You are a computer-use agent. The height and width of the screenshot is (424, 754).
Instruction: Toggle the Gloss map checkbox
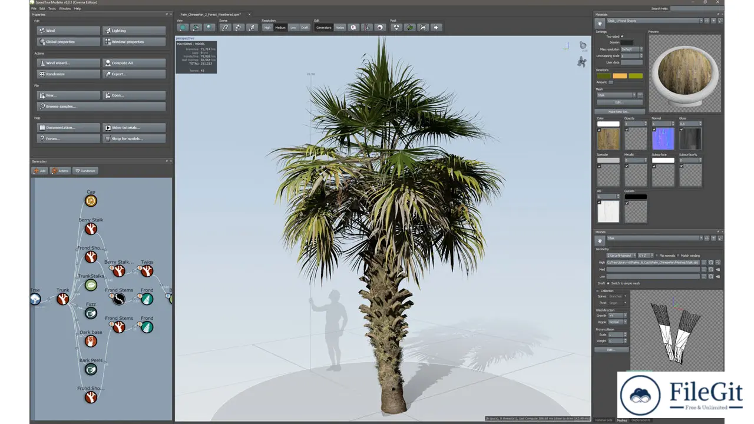click(682, 130)
